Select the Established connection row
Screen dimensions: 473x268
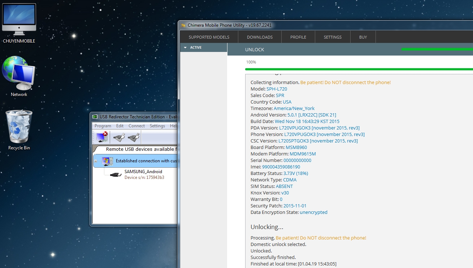pyautogui.click(x=135, y=161)
